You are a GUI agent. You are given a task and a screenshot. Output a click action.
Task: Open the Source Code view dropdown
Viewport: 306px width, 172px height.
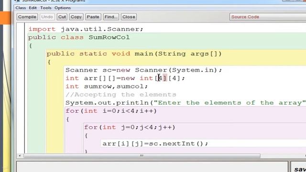tap(268, 17)
